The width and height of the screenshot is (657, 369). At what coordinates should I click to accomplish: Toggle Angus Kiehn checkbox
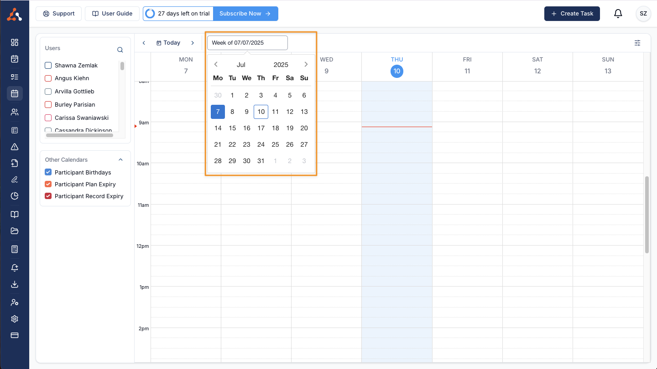[x=48, y=78]
